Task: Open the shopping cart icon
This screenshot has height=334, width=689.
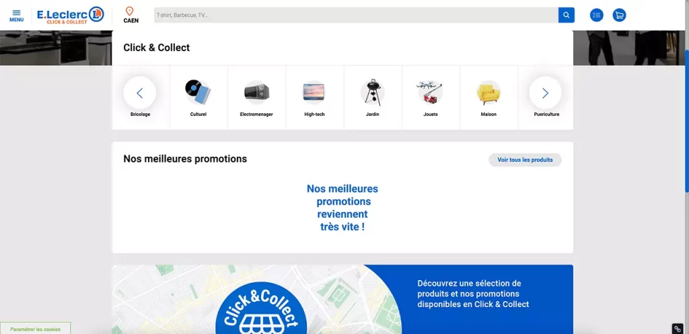Action: (x=619, y=15)
